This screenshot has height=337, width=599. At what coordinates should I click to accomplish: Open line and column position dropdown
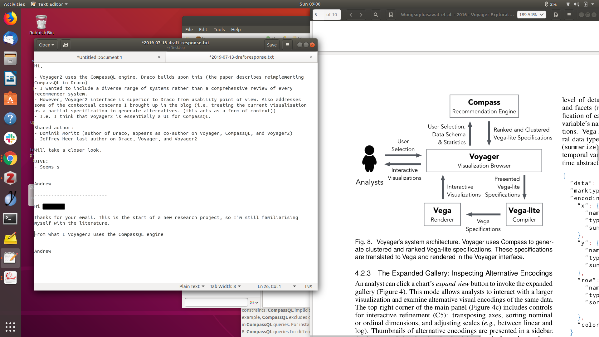coord(276,286)
